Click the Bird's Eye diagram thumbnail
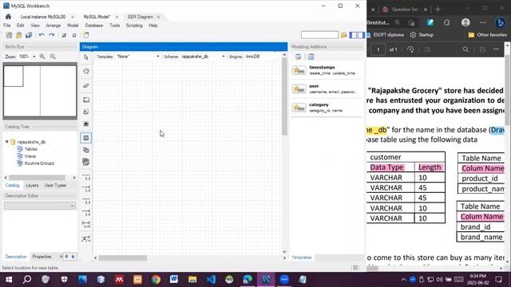 tap(40, 91)
